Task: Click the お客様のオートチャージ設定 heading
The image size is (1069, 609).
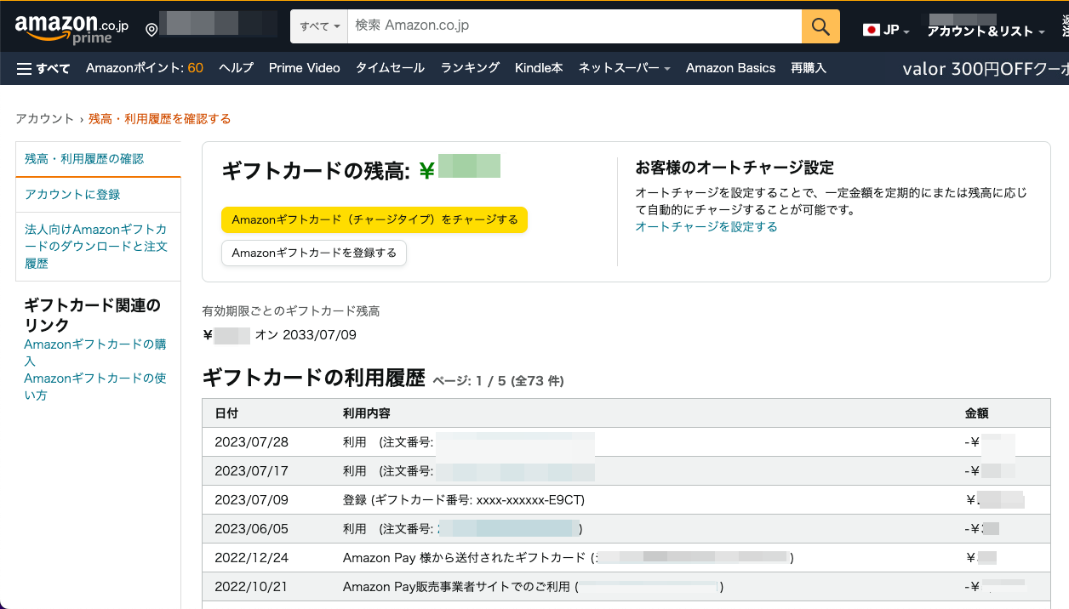Action: tap(735, 168)
